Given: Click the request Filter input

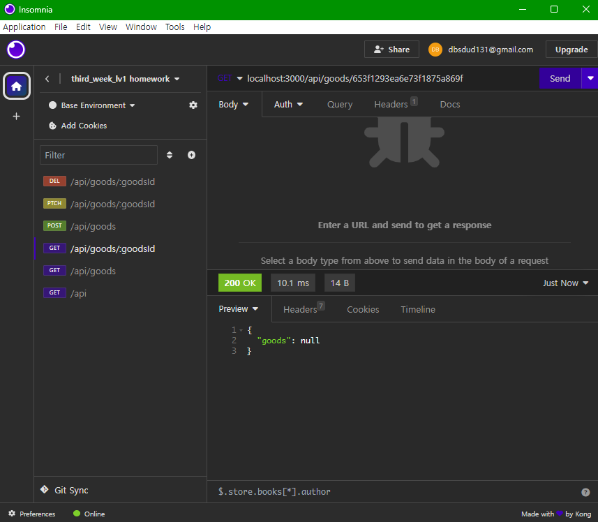Looking at the screenshot, I should tap(98, 155).
